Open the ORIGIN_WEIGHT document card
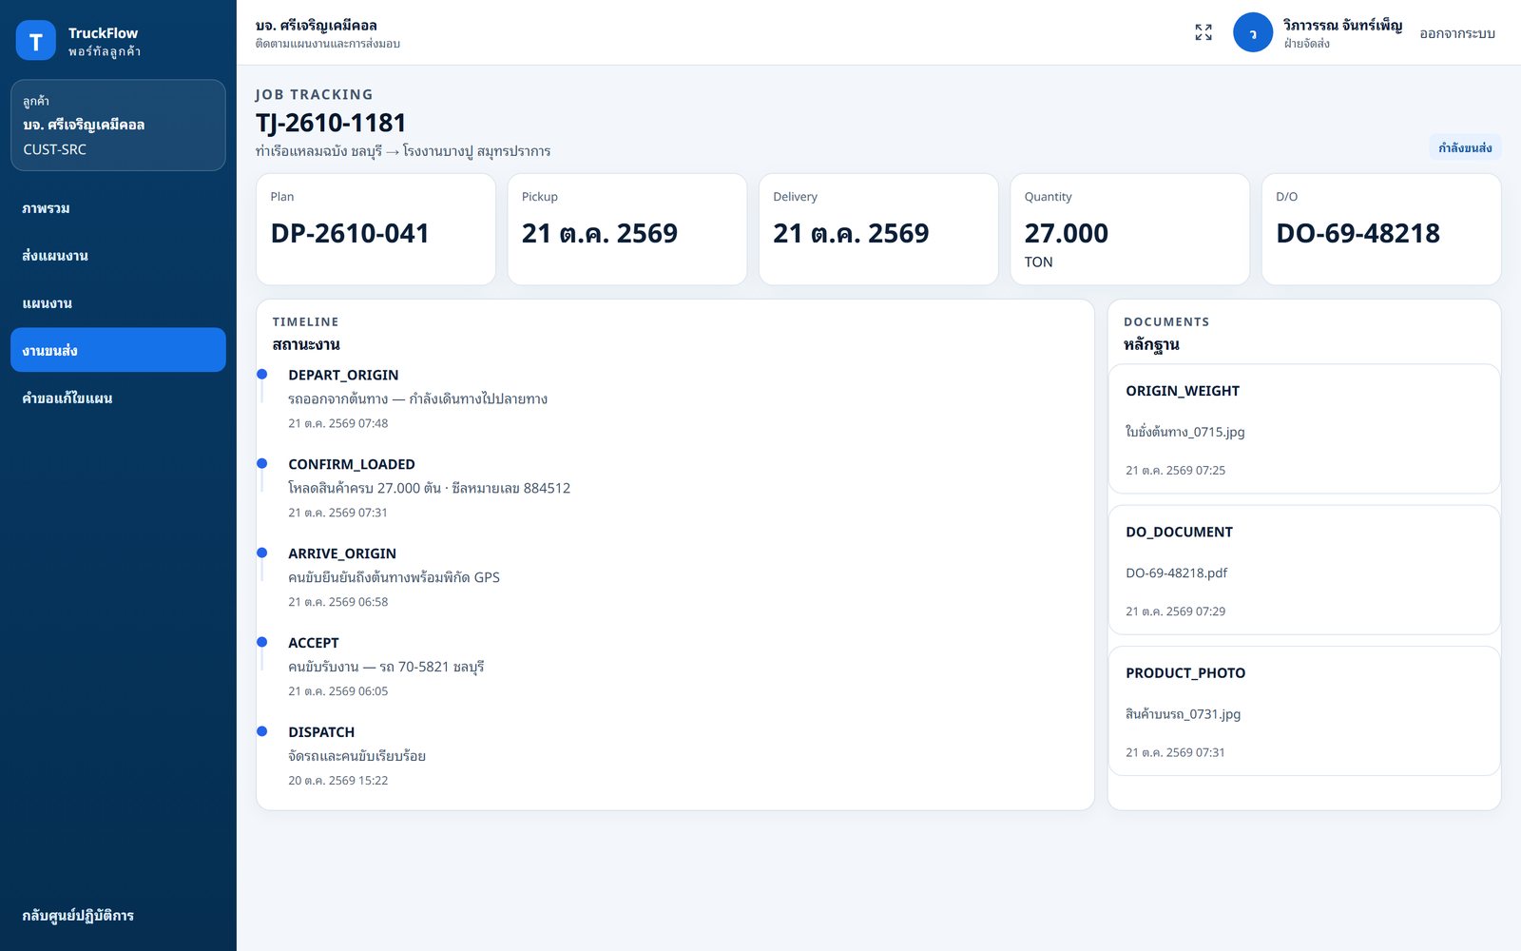The height and width of the screenshot is (951, 1521). point(1304,429)
